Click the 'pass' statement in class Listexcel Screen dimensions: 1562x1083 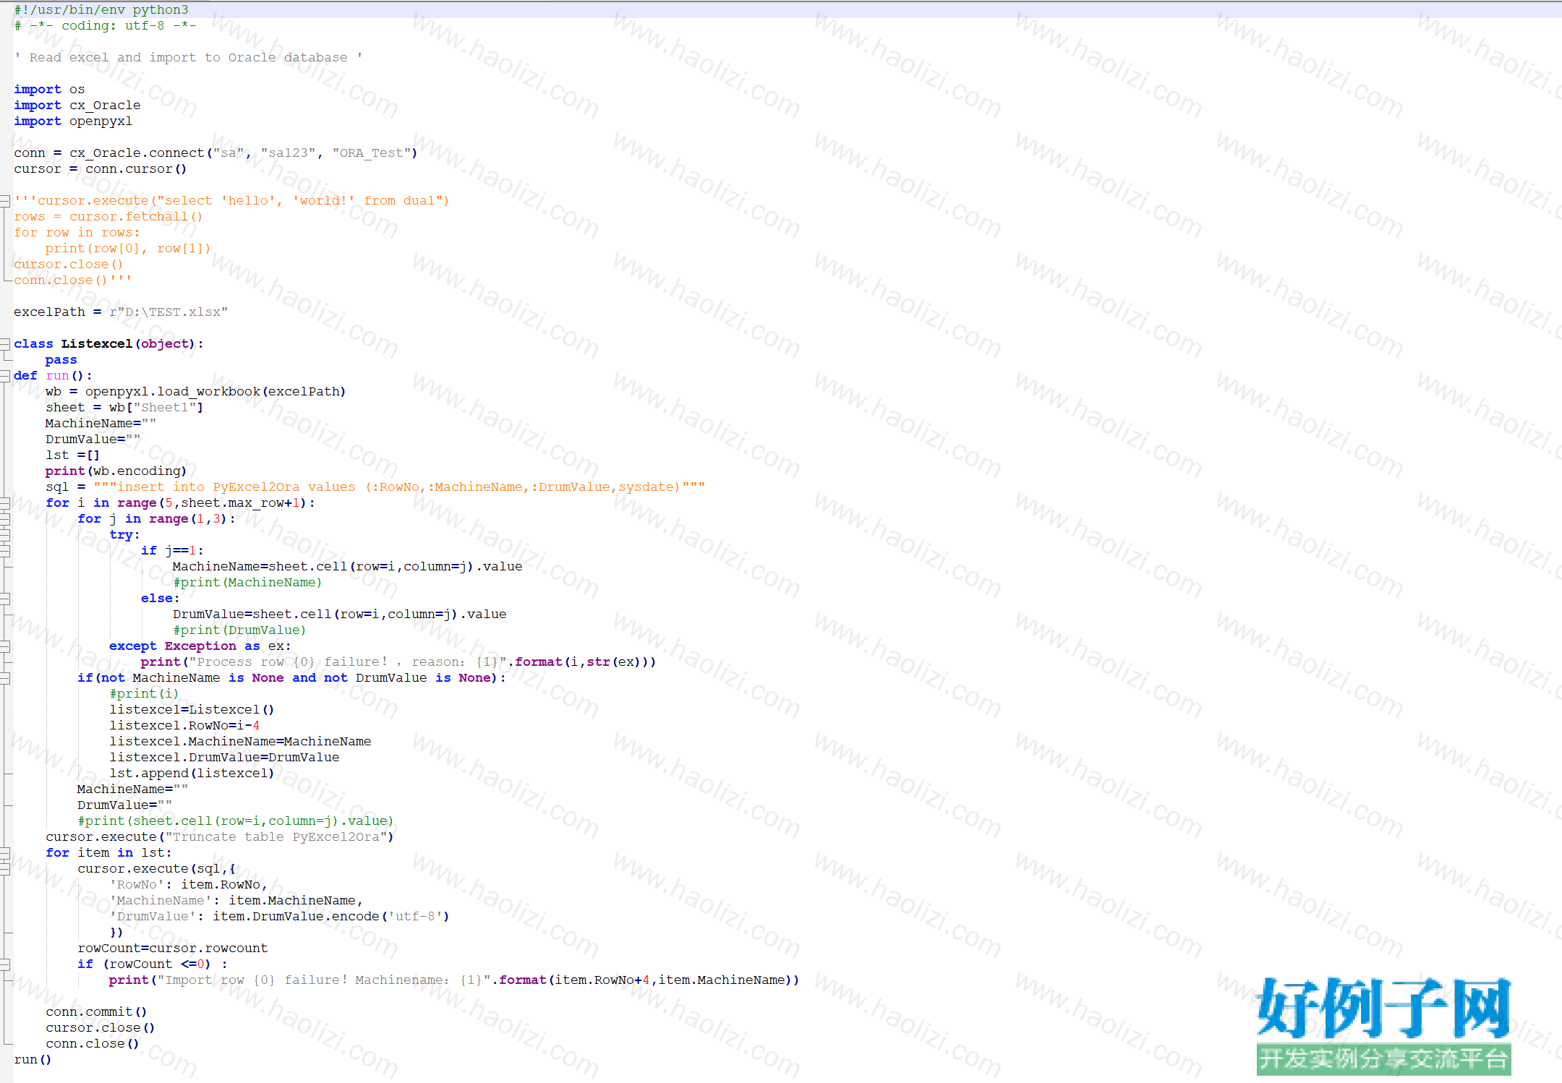click(x=61, y=359)
